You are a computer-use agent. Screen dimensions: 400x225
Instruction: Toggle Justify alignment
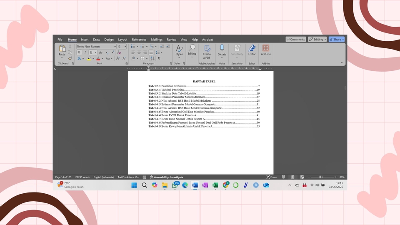click(151, 52)
